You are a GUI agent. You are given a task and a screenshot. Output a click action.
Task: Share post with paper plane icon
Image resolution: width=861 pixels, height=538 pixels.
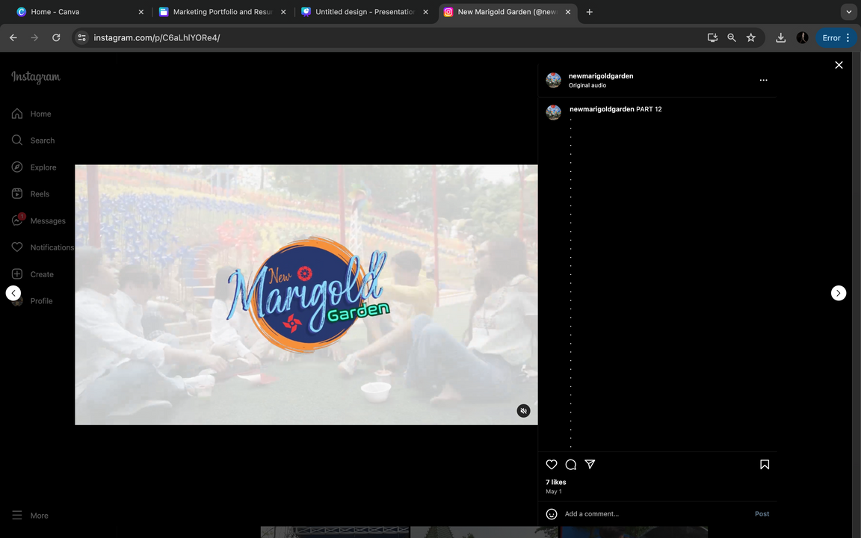click(x=590, y=464)
